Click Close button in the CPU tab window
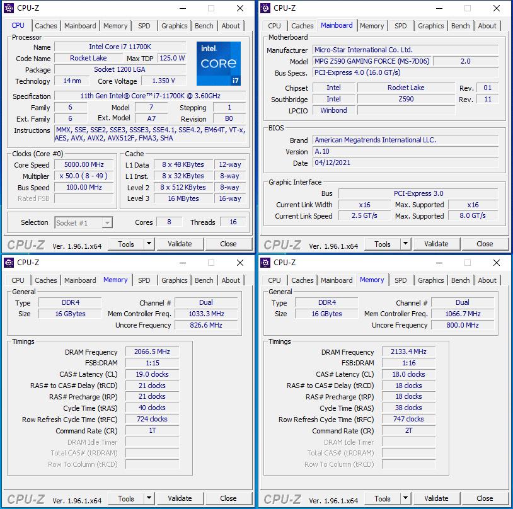513x509 pixels. (228, 244)
